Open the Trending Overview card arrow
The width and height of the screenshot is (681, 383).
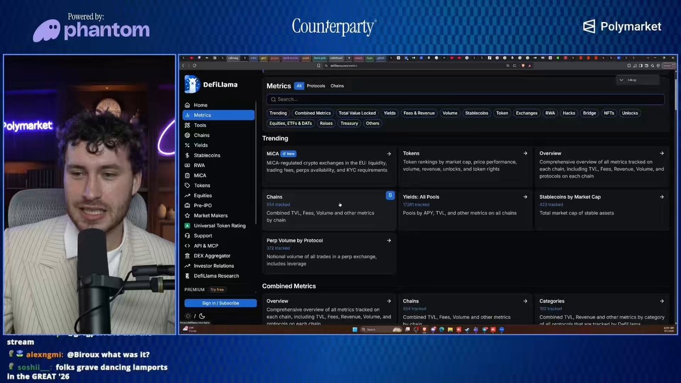(662, 153)
